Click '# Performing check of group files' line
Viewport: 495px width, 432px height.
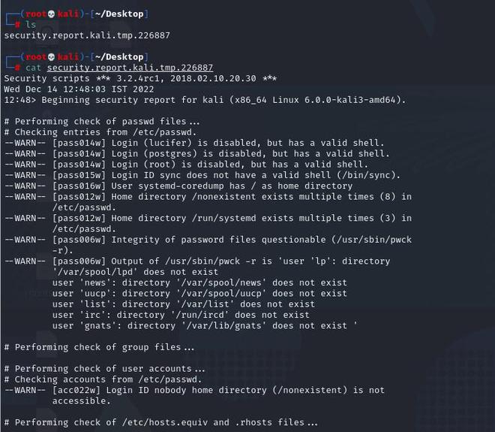coord(100,347)
